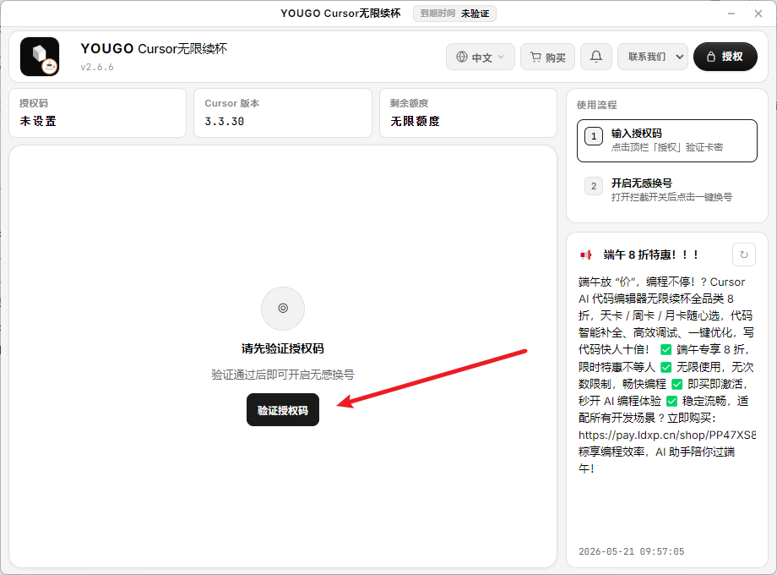
Task: Refresh the announcement with the reload icon
Action: click(744, 255)
